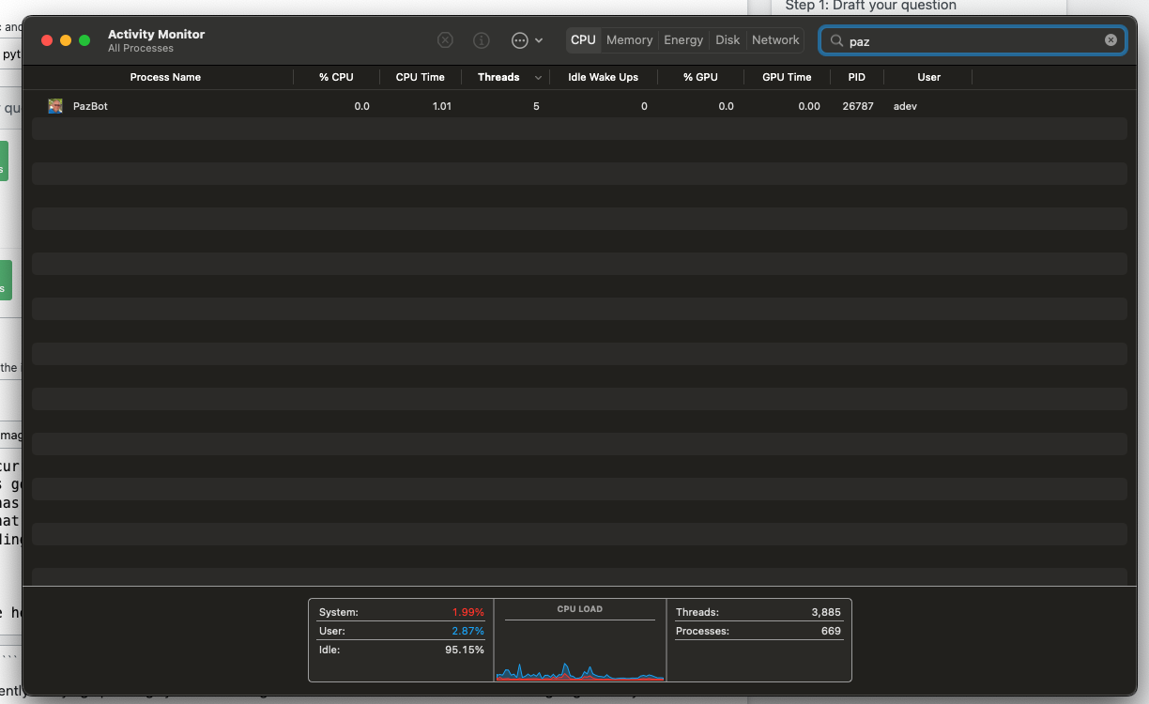Open the ellipsis action menu icon
The height and width of the screenshot is (704, 1149).
point(520,40)
